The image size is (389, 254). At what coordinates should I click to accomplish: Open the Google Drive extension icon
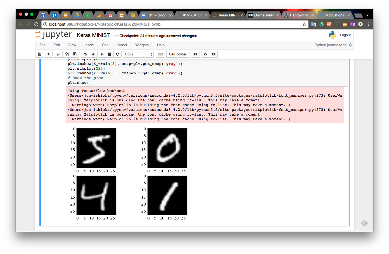321,24
